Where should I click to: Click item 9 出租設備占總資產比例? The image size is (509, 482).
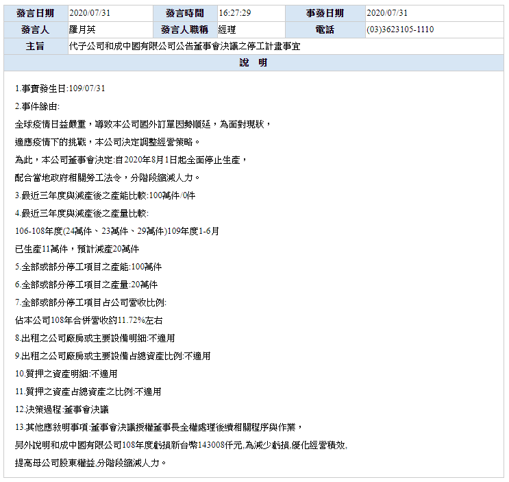click(x=112, y=357)
